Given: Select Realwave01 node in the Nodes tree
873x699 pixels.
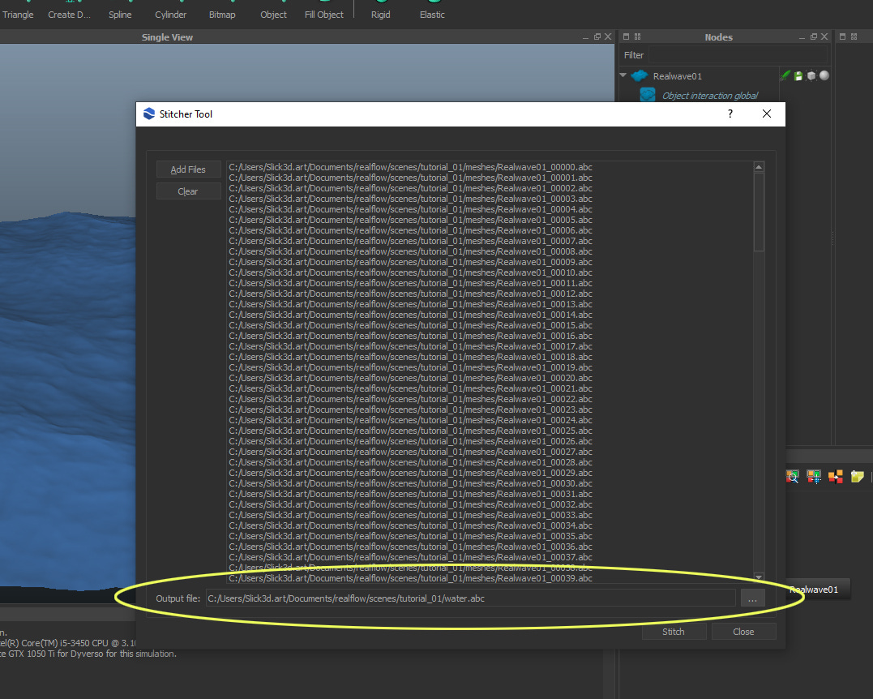Looking at the screenshot, I should coord(677,76).
